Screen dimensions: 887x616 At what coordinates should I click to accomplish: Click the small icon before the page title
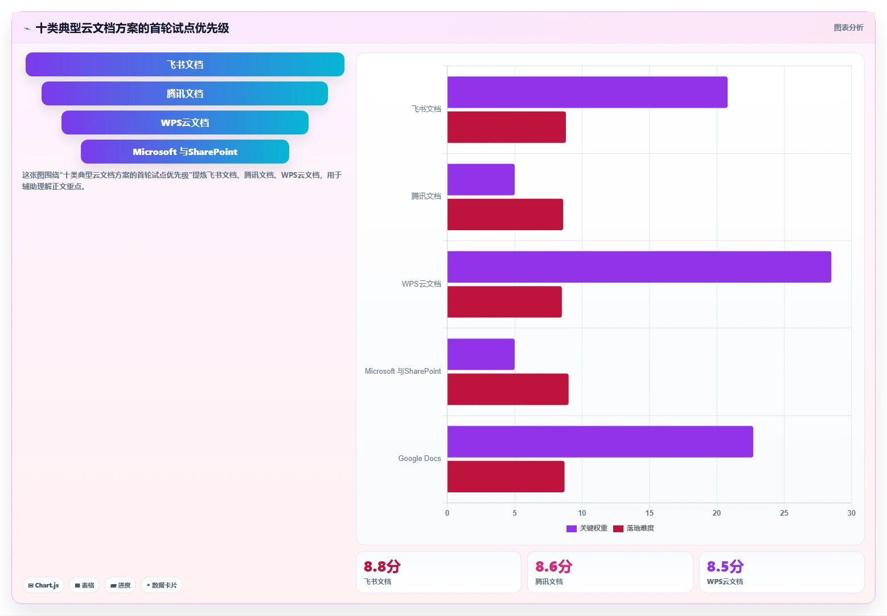tap(27, 28)
